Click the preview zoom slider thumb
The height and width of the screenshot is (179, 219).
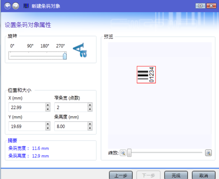[x=129, y=153]
